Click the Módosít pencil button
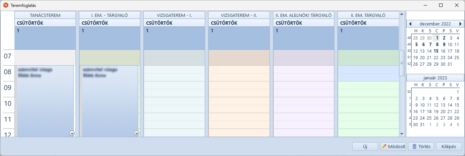This screenshot has height=156, width=465. (393, 146)
